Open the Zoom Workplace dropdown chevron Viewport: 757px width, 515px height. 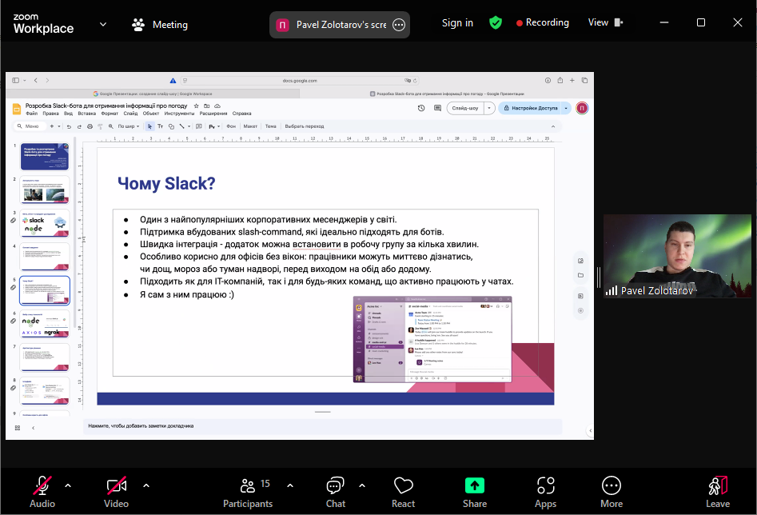(x=103, y=24)
